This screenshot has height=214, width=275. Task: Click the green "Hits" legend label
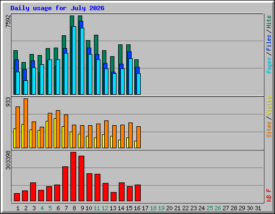click(269, 22)
